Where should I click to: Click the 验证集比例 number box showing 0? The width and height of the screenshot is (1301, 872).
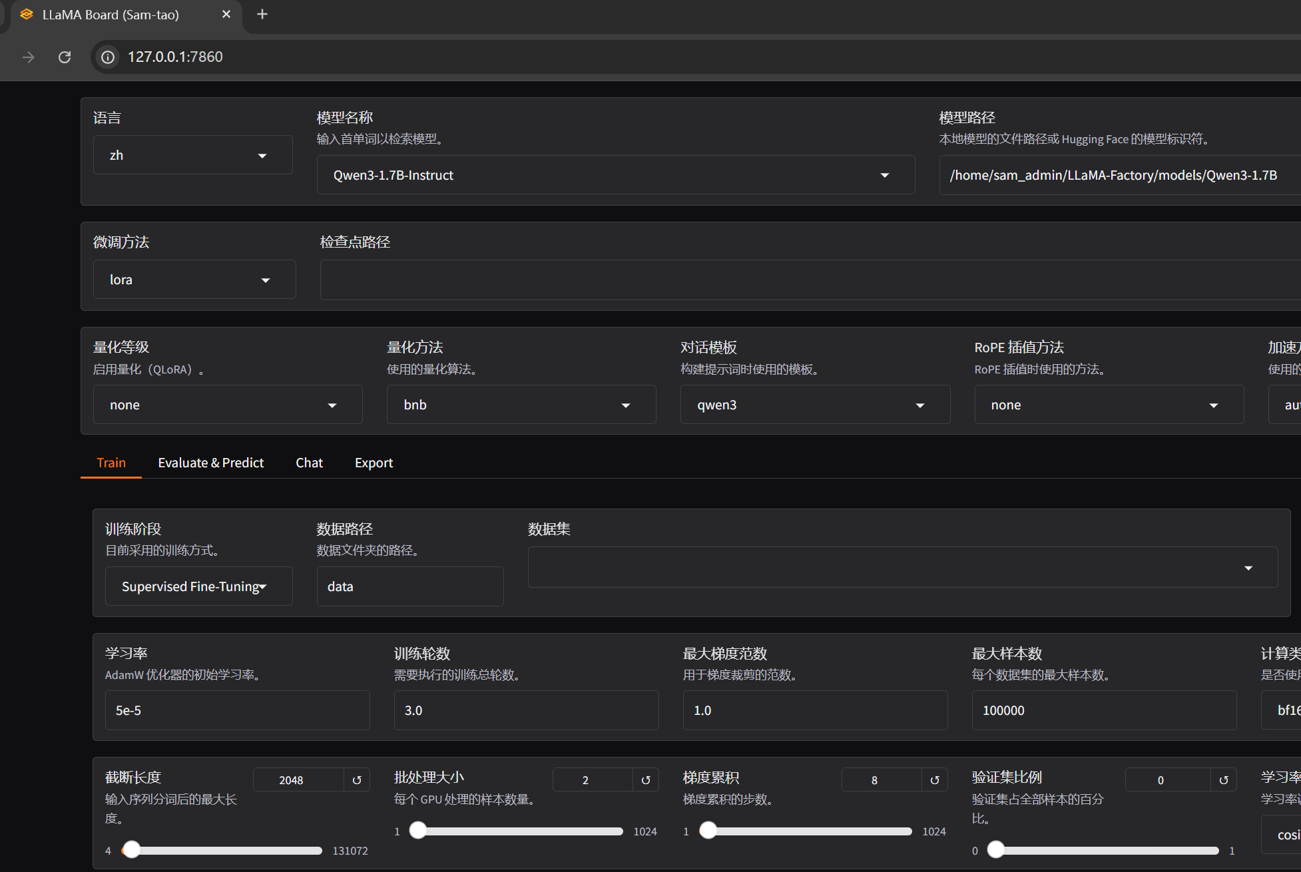pos(1168,779)
